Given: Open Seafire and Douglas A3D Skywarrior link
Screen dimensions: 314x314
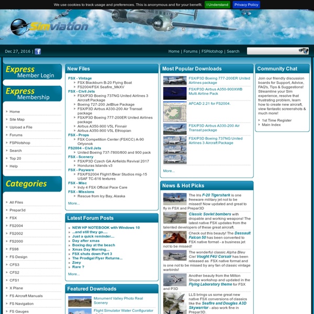Looking at the screenshot, I should click(218, 306).
